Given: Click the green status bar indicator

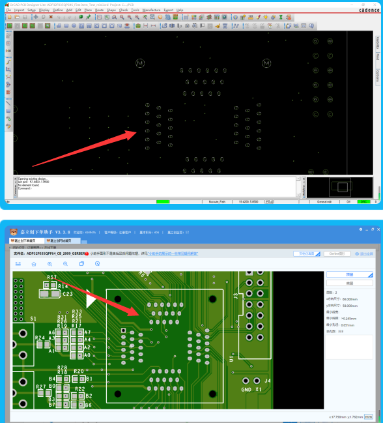Looking at the screenshot, I should (163, 201).
